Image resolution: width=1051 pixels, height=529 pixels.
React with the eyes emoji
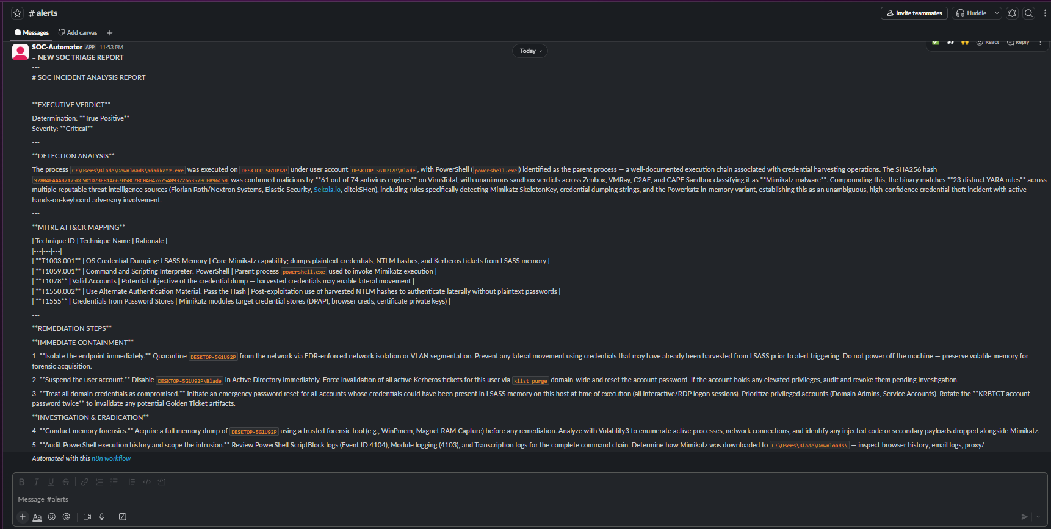[x=950, y=42]
